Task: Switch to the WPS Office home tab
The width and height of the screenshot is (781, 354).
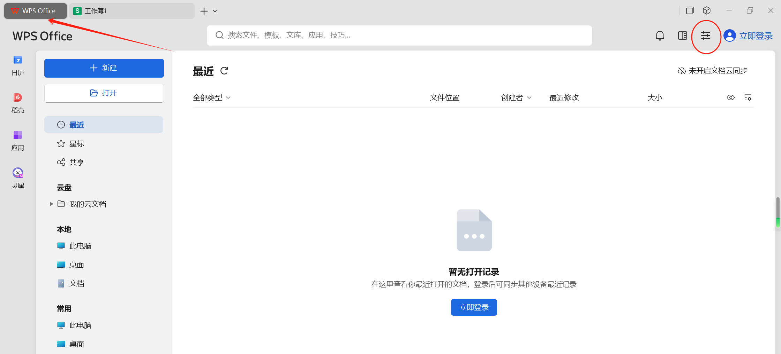Action: (x=36, y=11)
